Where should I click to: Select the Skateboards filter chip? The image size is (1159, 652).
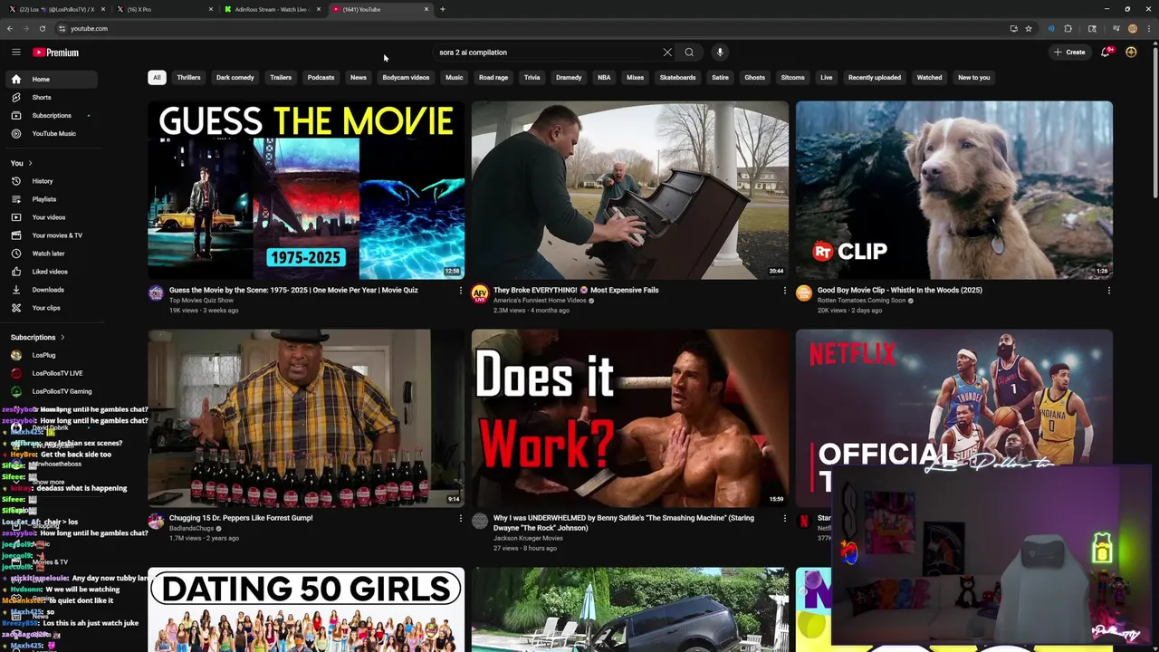pos(677,77)
